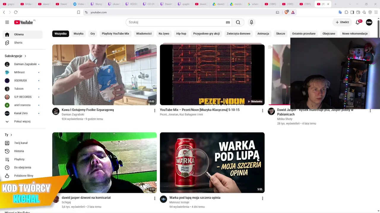This screenshot has width=380, height=213.
Task: Expand Pokaż więcej subscriptions
Action: [x=23, y=121]
